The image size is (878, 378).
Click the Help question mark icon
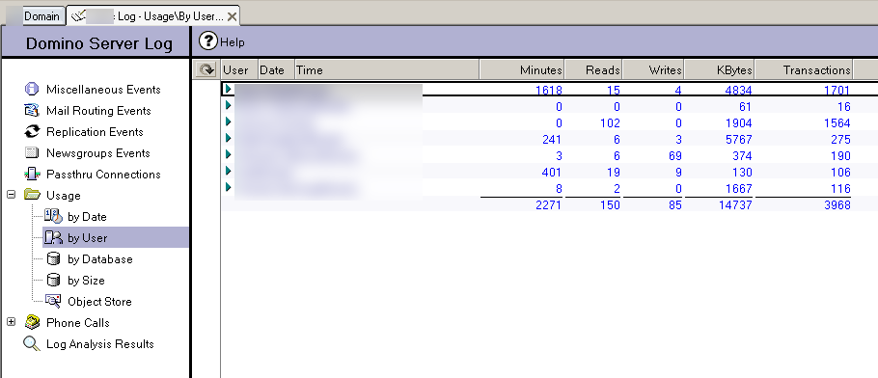pos(208,41)
